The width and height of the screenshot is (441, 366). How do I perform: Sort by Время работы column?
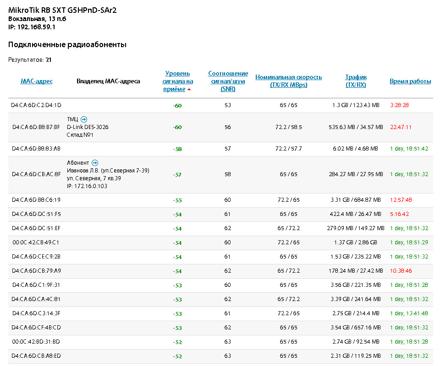(410, 81)
